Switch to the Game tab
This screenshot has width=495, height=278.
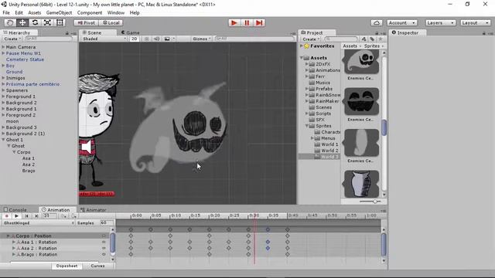[x=130, y=32]
